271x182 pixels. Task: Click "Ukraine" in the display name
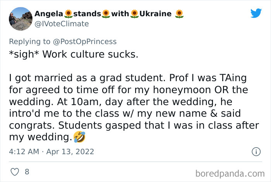(155, 14)
